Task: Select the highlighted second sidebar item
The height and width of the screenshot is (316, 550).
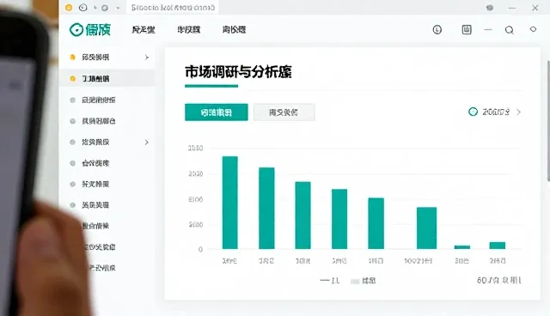Action: pyautogui.click(x=107, y=78)
